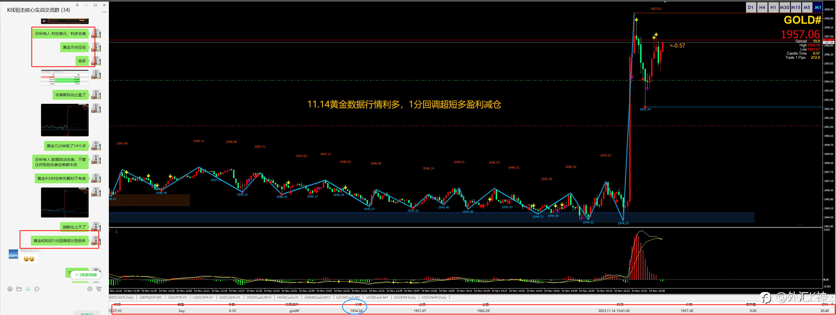The height and width of the screenshot is (315, 836).
Task: Switch the chart to the D1 timeframe
Action: (x=751, y=7)
